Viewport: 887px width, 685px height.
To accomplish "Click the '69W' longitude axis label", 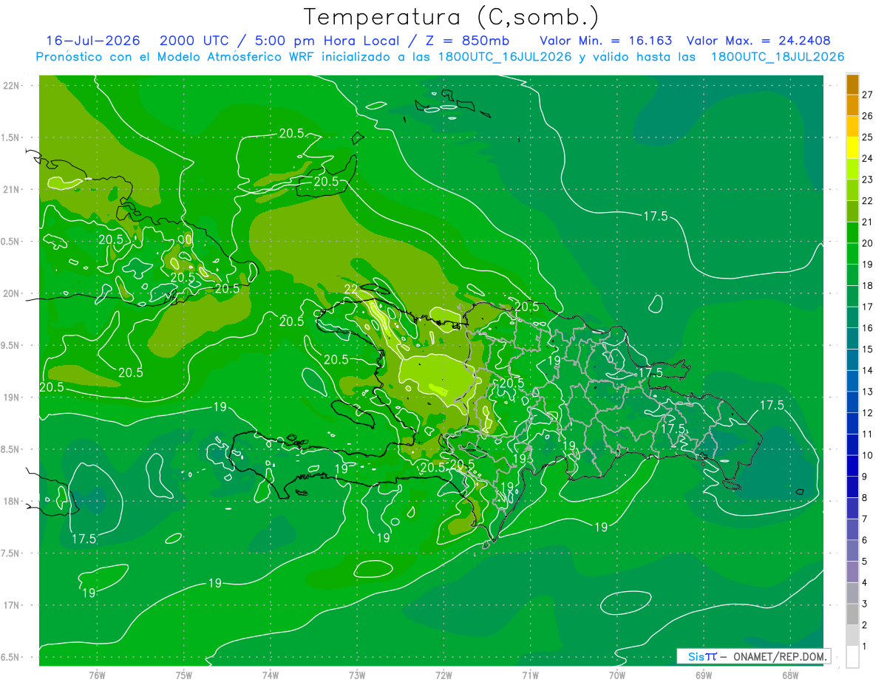I will click(704, 675).
